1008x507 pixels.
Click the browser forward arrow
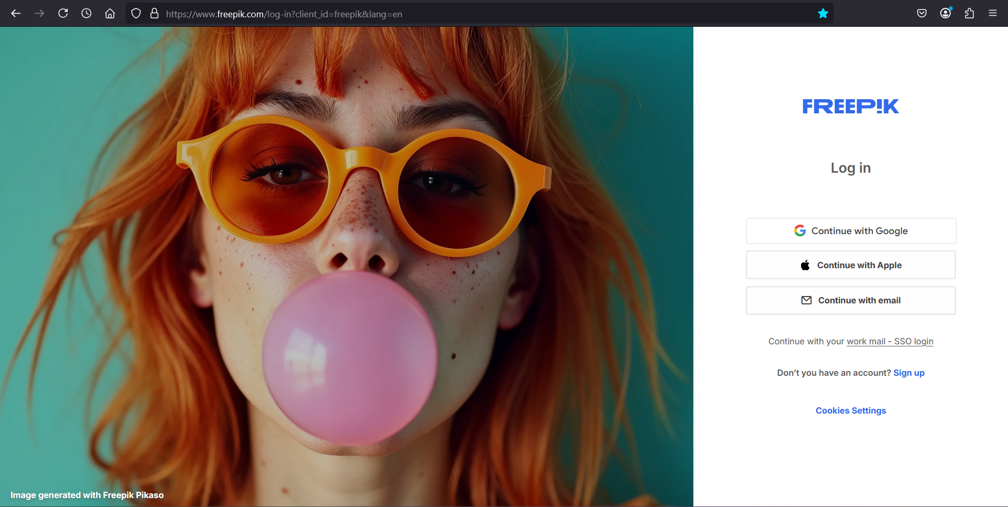(x=39, y=14)
